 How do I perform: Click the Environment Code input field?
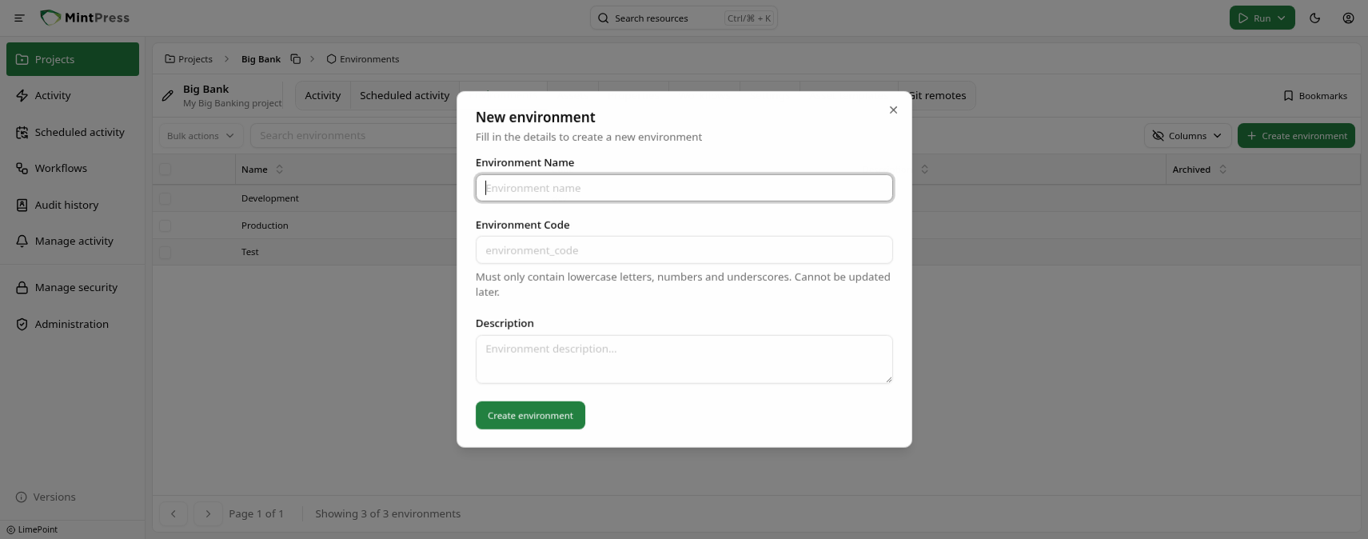coord(684,250)
